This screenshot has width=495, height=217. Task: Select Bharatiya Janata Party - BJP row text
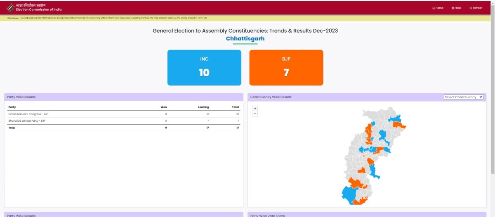coord(27,120)
